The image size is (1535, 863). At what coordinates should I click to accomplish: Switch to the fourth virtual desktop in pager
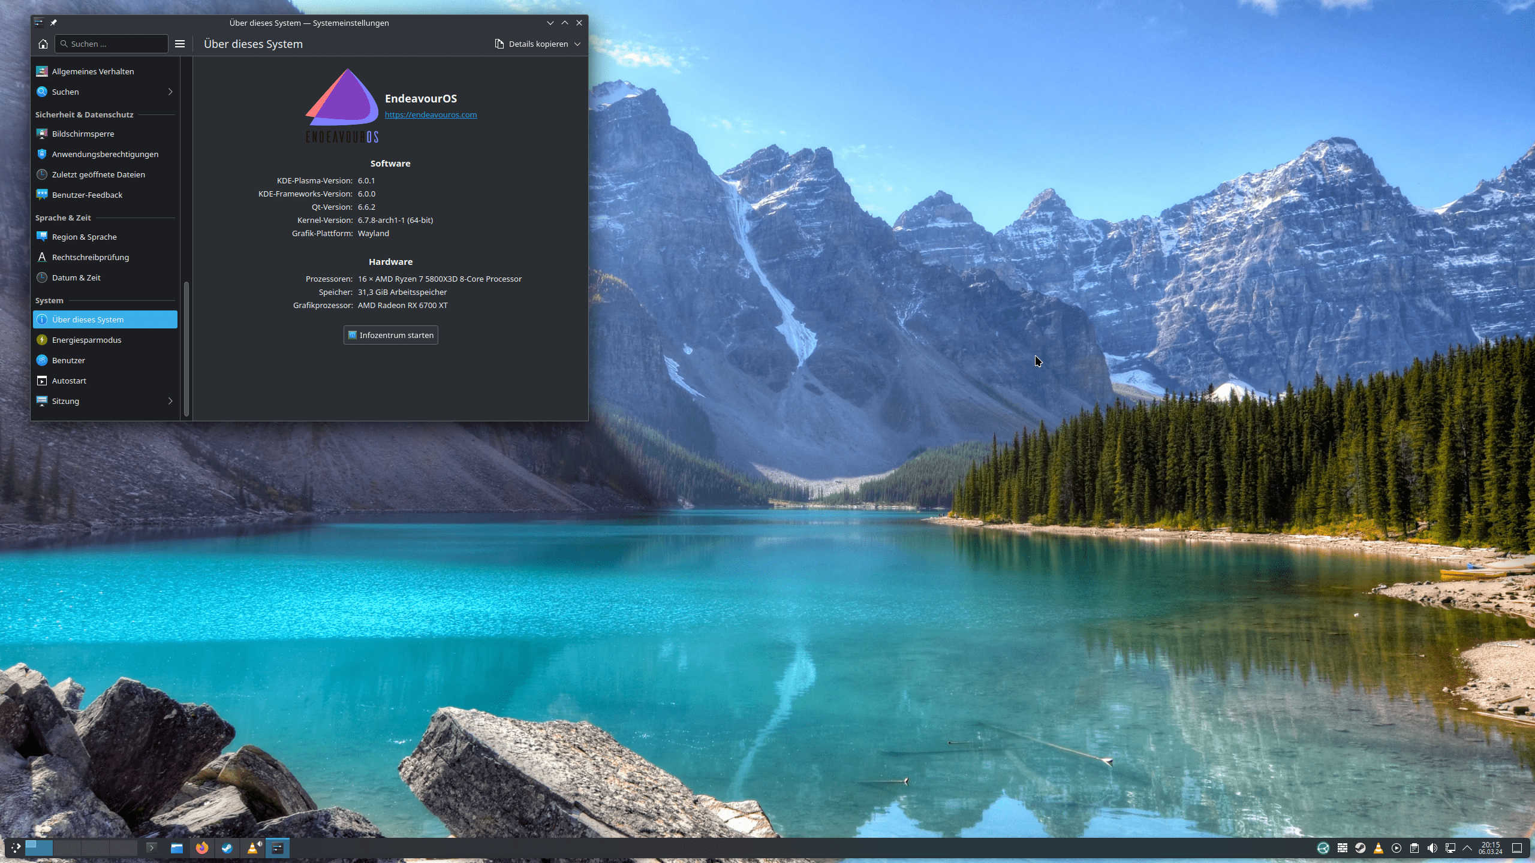[x=124, y=847]
